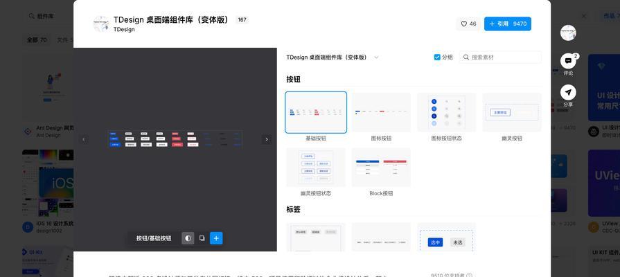Image resolution: width=620 pixels, height=277 pixels.
Task: Open the TDesign author name link
Action: [124, 29]
